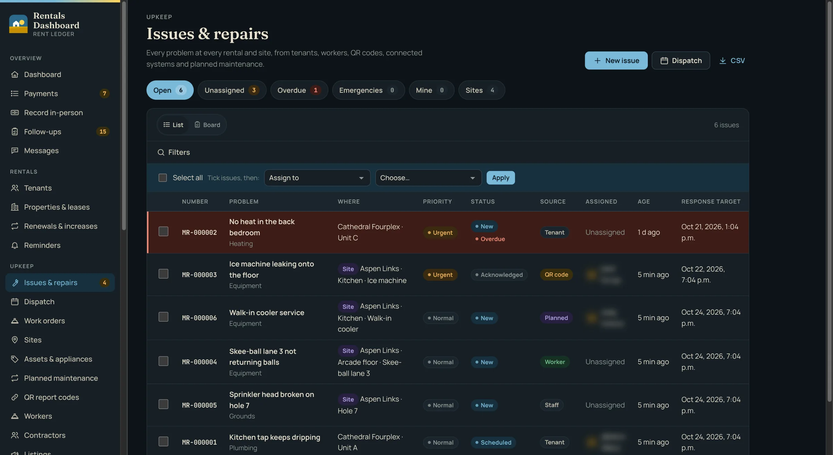Click the Payments list icon in sidebar

[x=15, y=93]
